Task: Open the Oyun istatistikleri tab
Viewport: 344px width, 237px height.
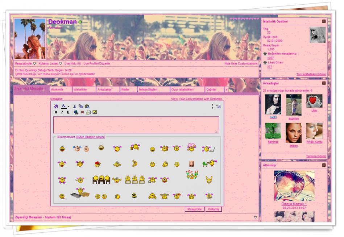Action: point(182,90)
